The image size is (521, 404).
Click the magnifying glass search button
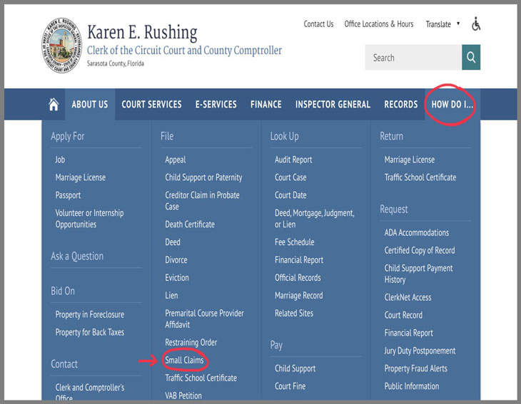pyautogui.click(x=471, y=58)
